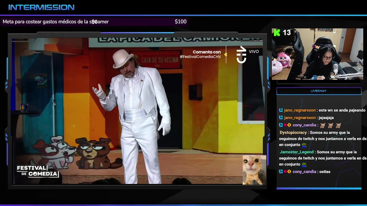Image resolution: width=367 pixels, height=206 pixels.
Task: Click the green Kick logo icon
Action: tap(277, 33)
